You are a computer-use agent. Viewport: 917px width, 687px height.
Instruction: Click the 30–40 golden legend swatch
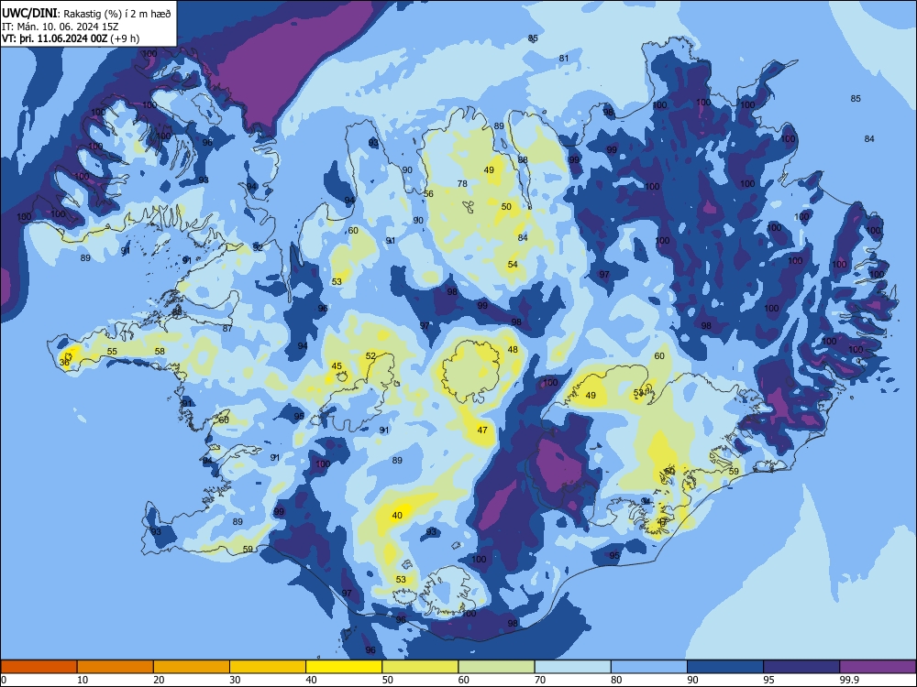click(x=268, y=667)
